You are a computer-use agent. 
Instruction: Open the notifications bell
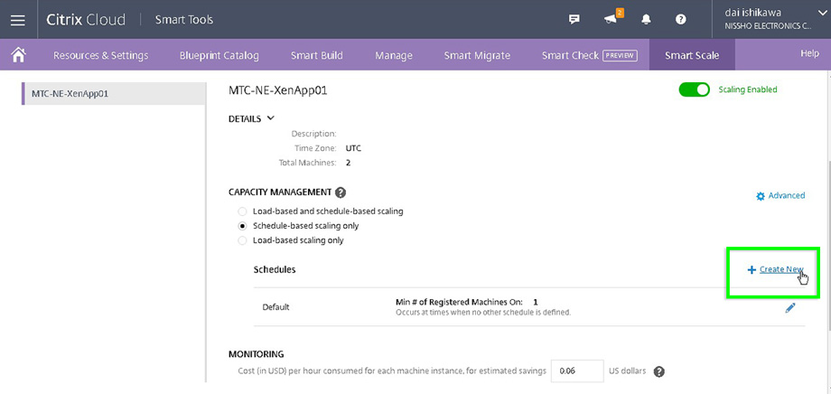click(x=646, y=19)
